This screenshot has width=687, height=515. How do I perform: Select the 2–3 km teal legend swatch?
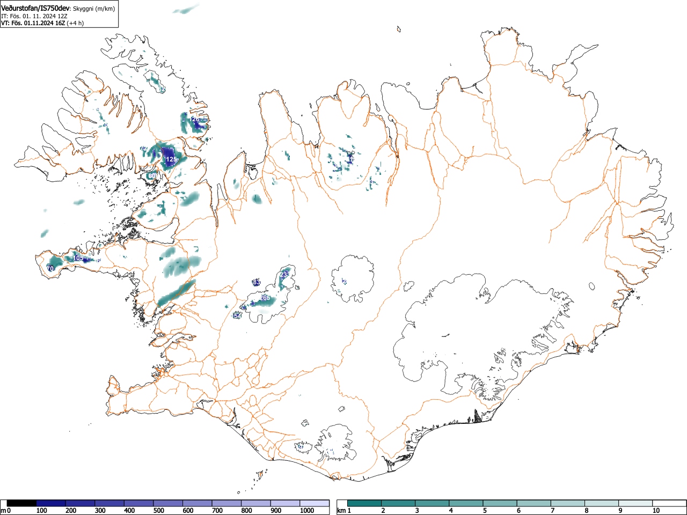tap(398, 503)
